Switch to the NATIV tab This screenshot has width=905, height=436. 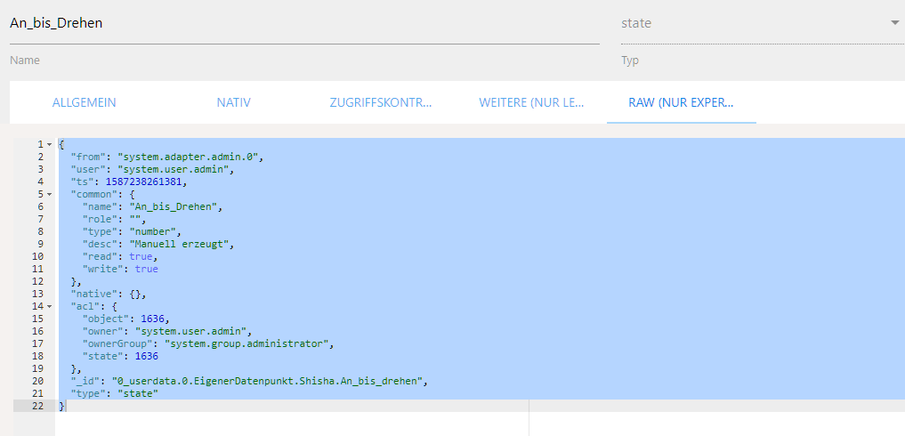click(234, 103)
